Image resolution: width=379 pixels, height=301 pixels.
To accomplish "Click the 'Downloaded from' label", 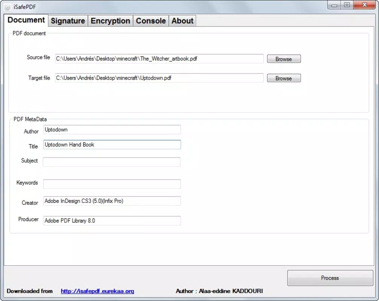I will point(30,291).
